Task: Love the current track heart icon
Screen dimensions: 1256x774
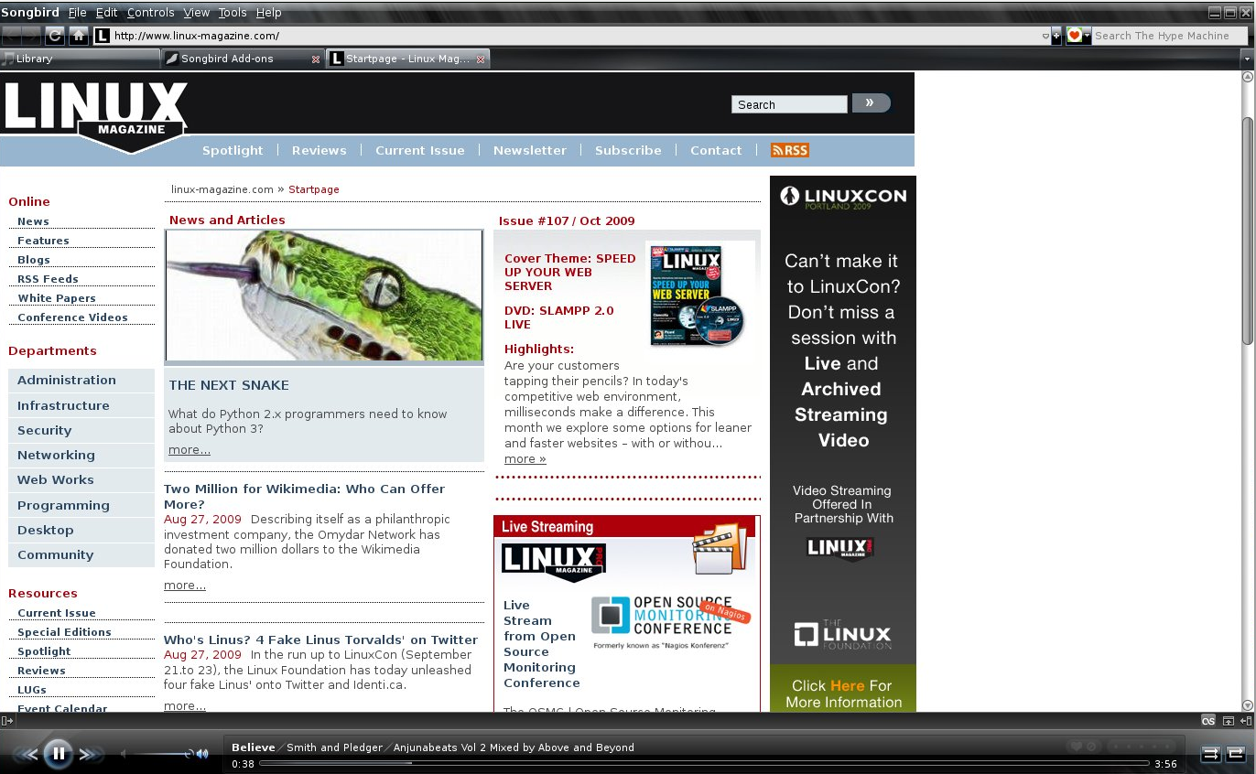Action: click(x=1078, y=747)
